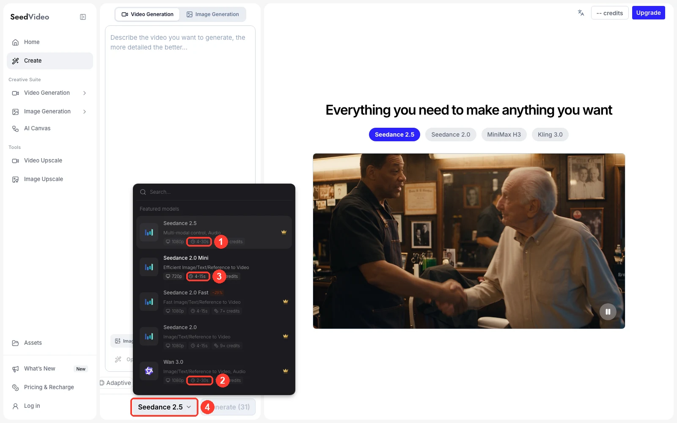Choose the Seedance 2.0 Mini model icon

point(149,267)
